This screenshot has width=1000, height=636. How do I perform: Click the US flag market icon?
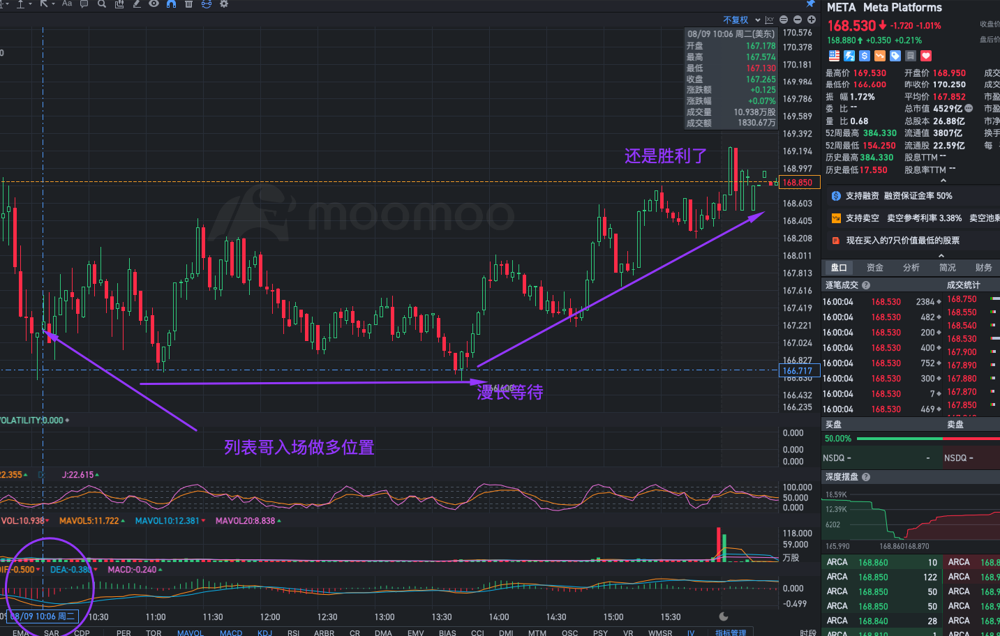(834, 56)
